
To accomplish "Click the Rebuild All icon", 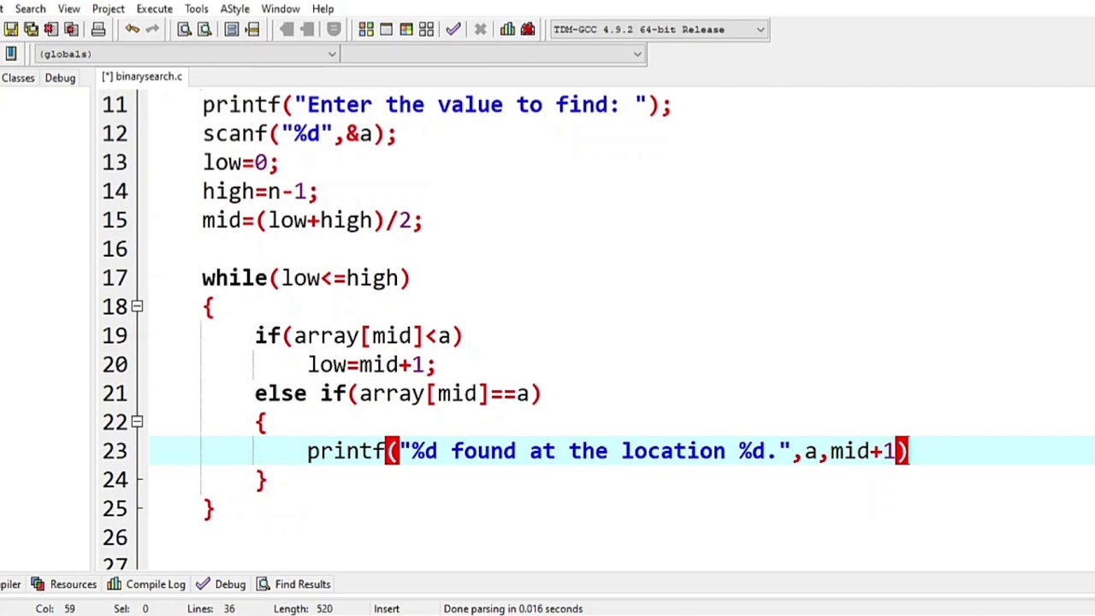I will pyautogui.click(x=426, y=29).
